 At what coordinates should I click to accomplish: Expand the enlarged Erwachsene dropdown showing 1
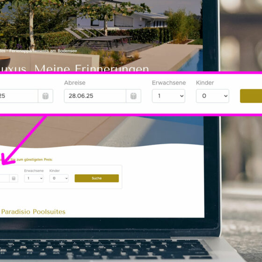coord(168,96)
